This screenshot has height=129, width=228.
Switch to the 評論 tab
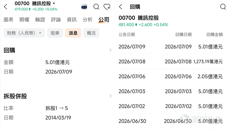(x=56, y=20)
